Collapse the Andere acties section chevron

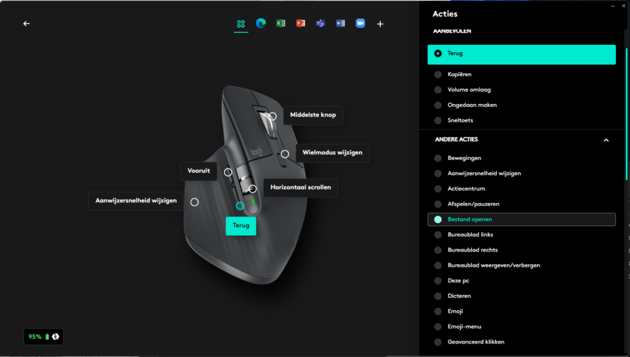606,140
